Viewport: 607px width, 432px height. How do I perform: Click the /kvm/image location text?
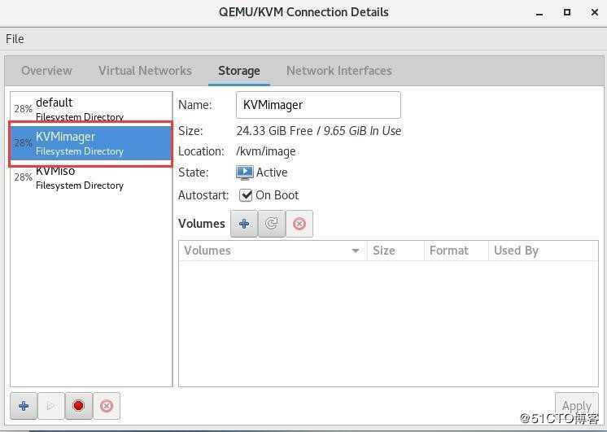pos(266,151)
